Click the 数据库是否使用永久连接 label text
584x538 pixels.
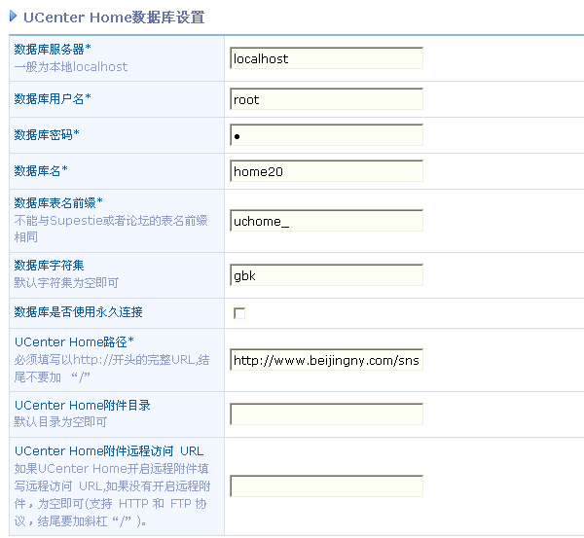tap(79, 312)
